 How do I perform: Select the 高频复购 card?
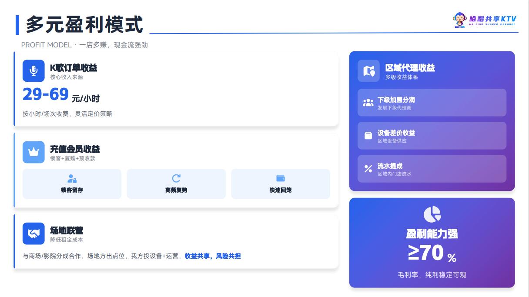176,184
